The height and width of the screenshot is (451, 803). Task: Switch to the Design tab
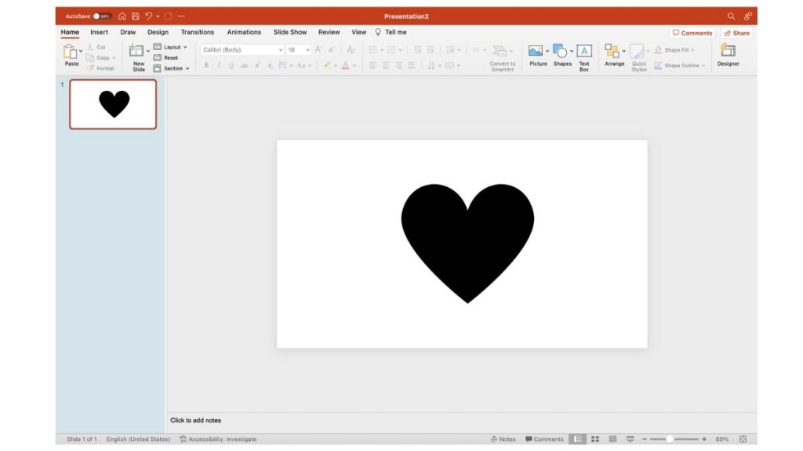click(158, 31)
